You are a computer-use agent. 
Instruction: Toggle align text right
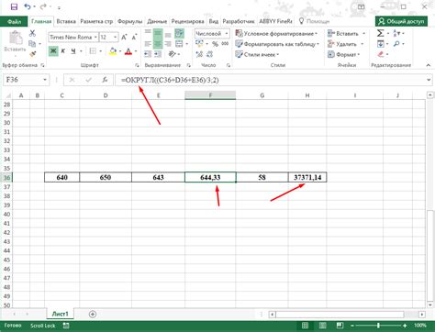[x=168, y=44]
